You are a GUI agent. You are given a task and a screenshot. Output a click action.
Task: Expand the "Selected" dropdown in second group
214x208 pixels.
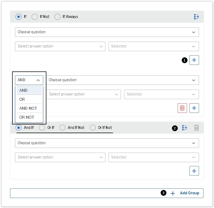point(153,157)
